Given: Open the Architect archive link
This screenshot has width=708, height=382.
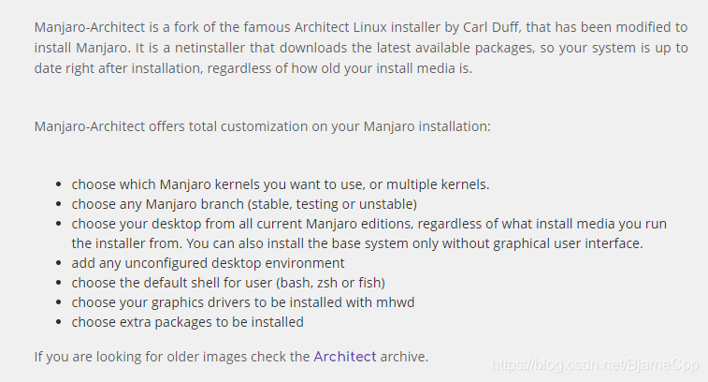Looking at the screenshot, I should pos(344,356).
